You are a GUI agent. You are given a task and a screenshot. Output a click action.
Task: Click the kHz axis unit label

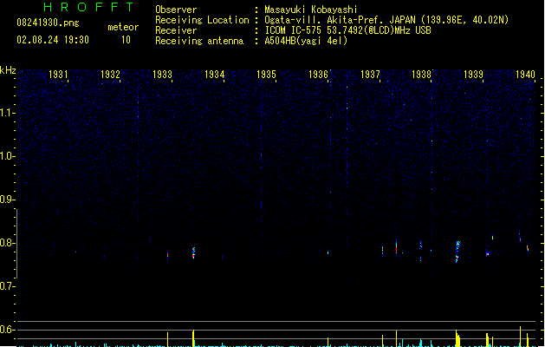[x=8, y=70]
